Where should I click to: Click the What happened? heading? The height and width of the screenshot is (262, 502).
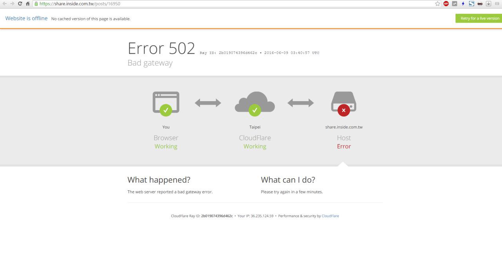pos(159,180)
